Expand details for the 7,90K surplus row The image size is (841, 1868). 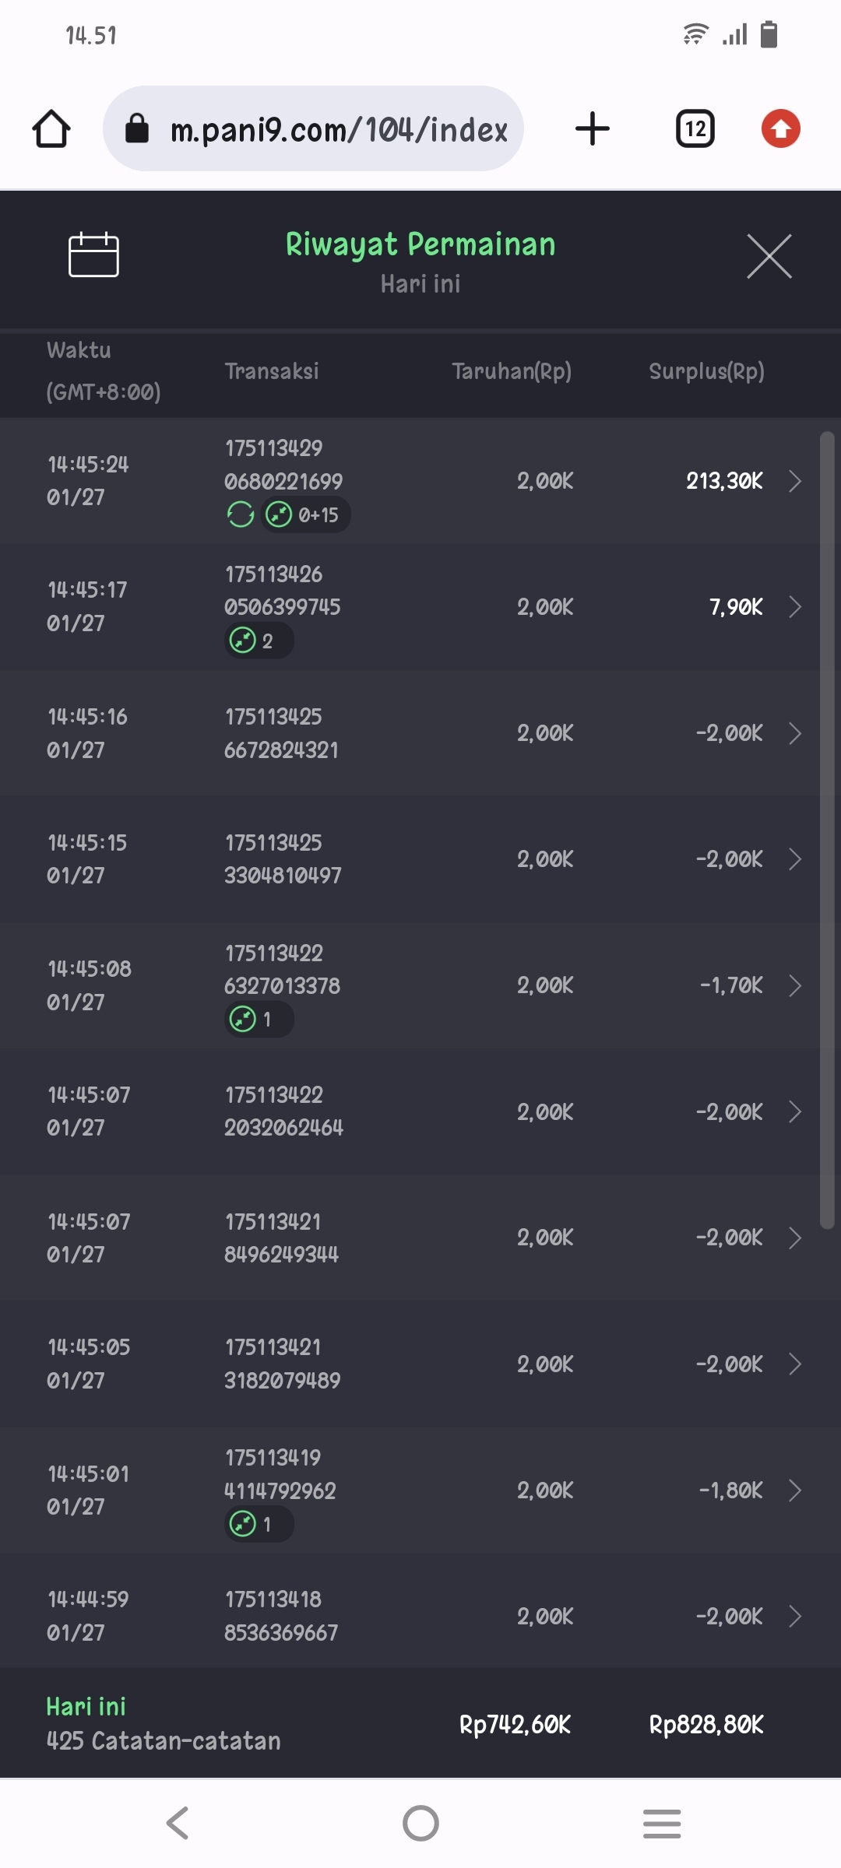click(794, 607)
